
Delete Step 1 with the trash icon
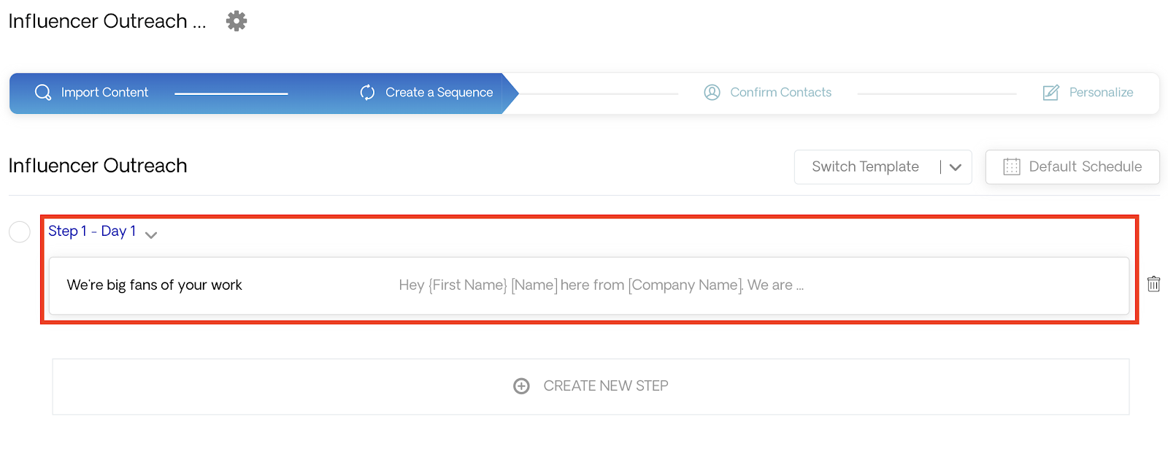(x=1153, y=284)
